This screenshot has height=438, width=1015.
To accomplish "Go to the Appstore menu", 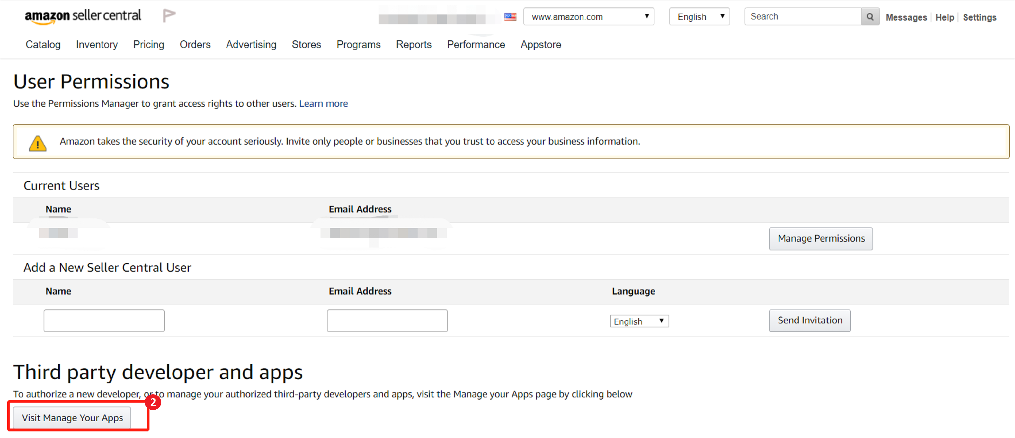I will click(x=541, y=44).
